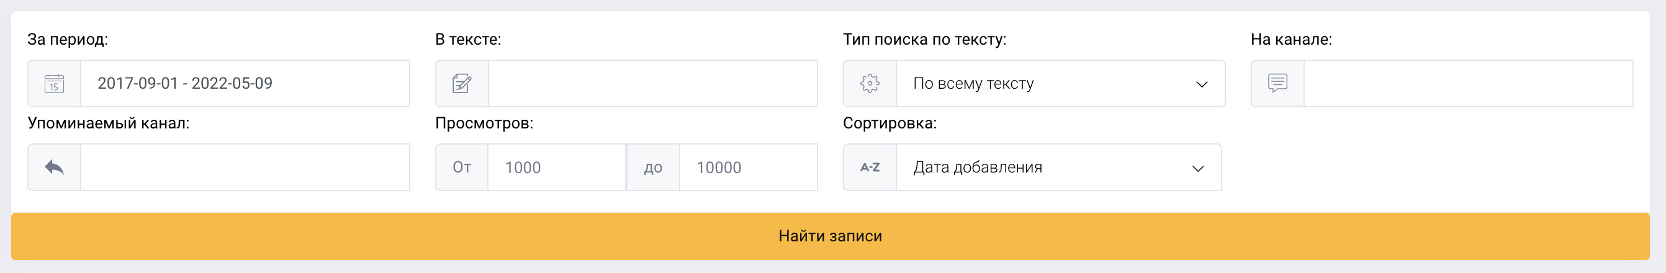The width and height of the screenshot is (1666, 273).
Task: Click the 'Сортировка:' field label
Action: tap(889, 123)
